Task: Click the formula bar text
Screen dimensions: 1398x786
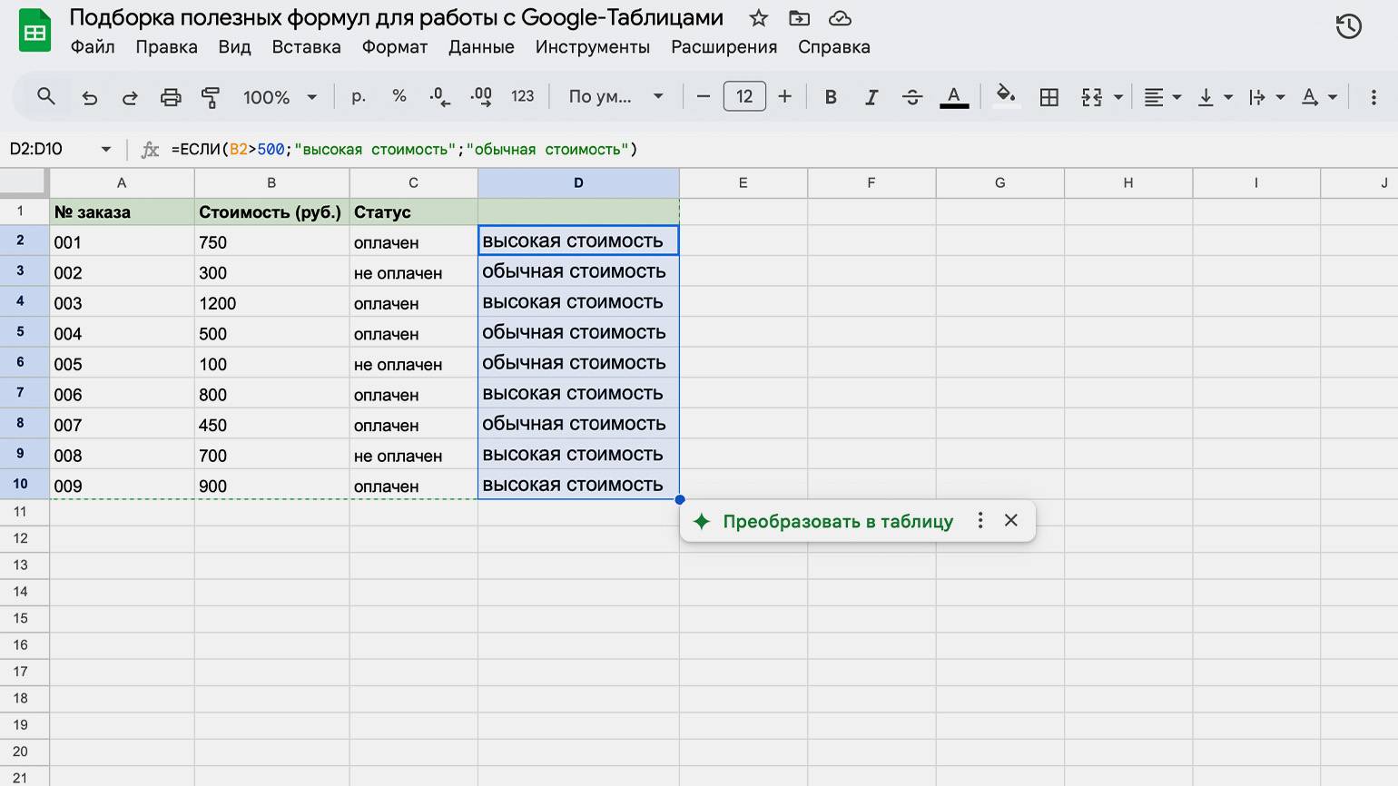Action: tap(404, 150)
